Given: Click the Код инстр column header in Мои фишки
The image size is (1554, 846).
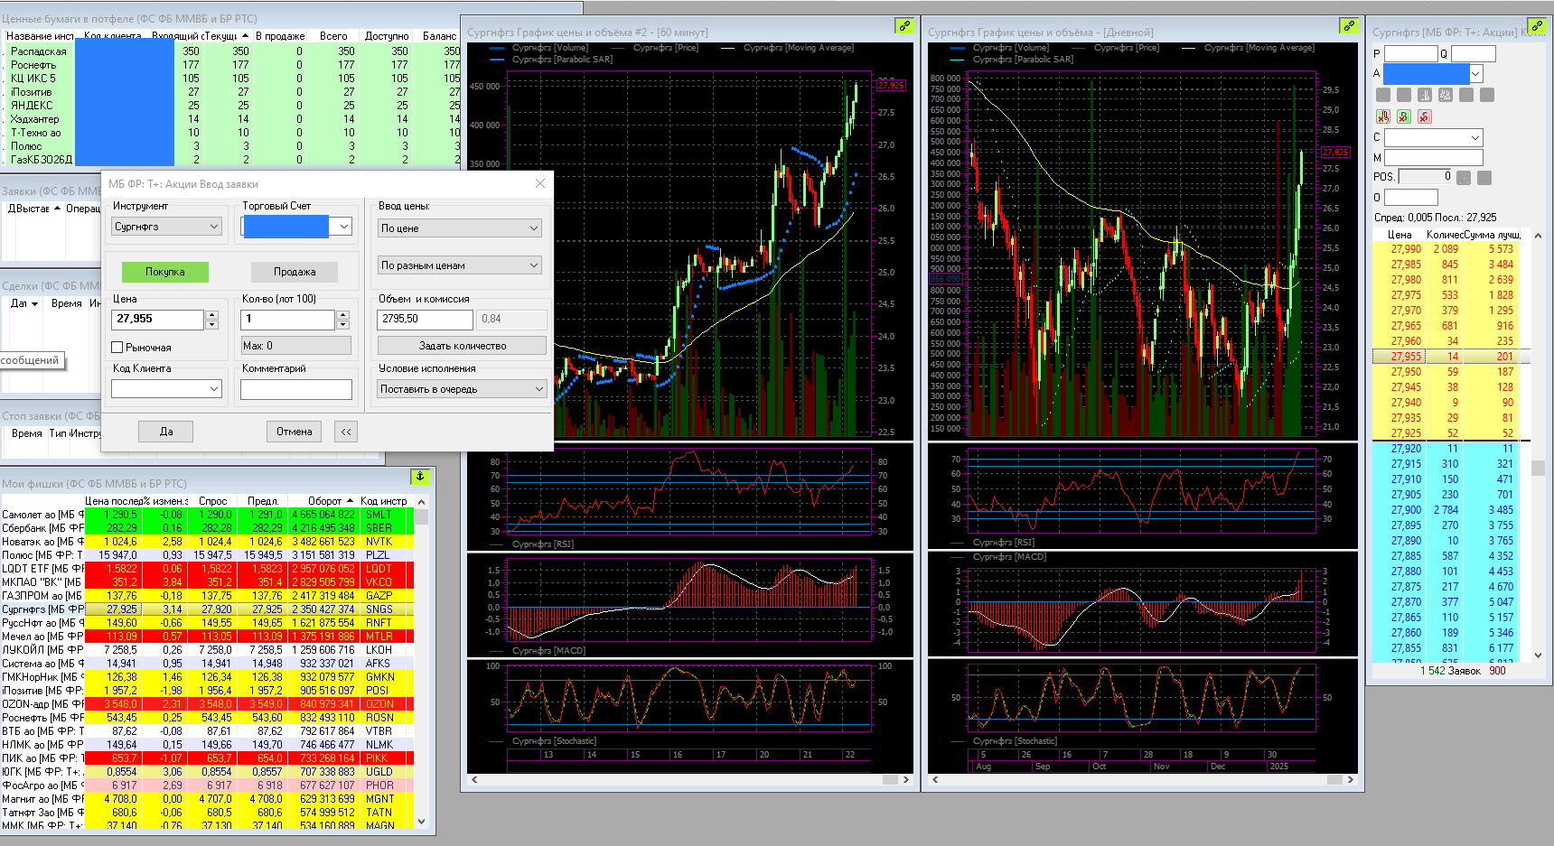Looking at the screenshot, I should [x=384, y=501].
